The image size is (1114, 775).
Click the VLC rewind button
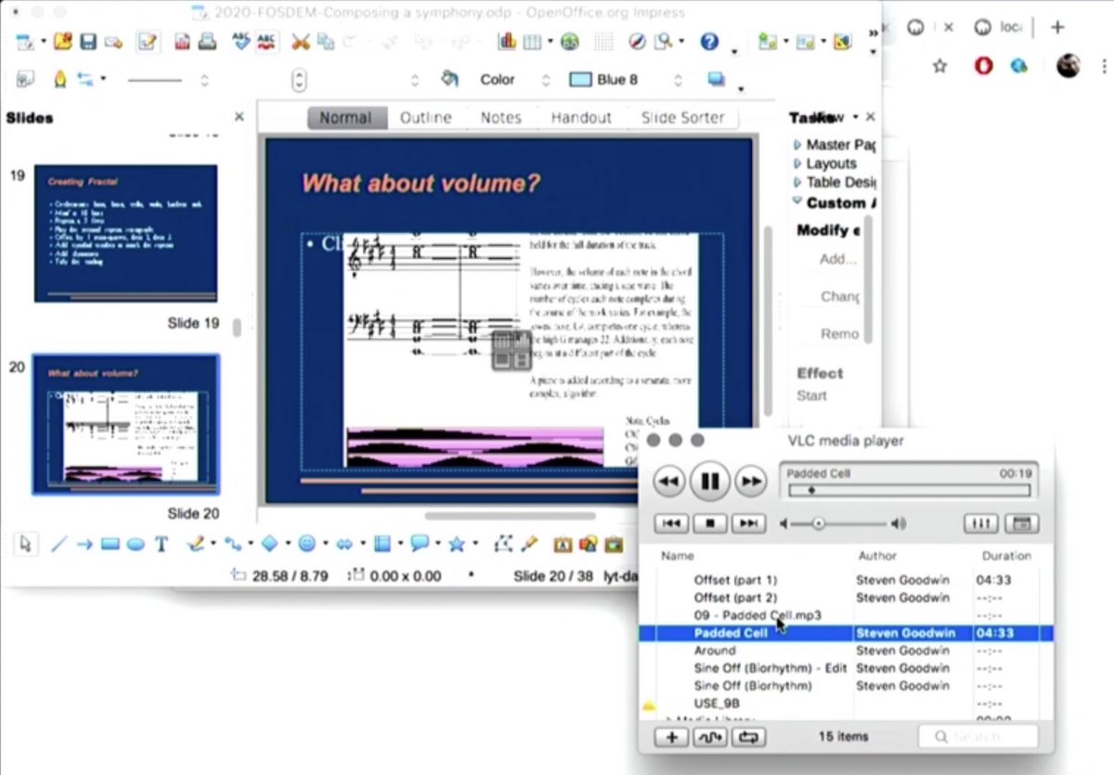[x=669, y=481]
